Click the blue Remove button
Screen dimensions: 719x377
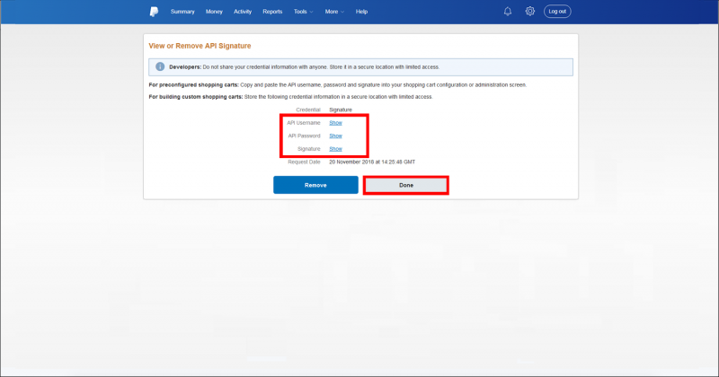click(x=315, y=185)
